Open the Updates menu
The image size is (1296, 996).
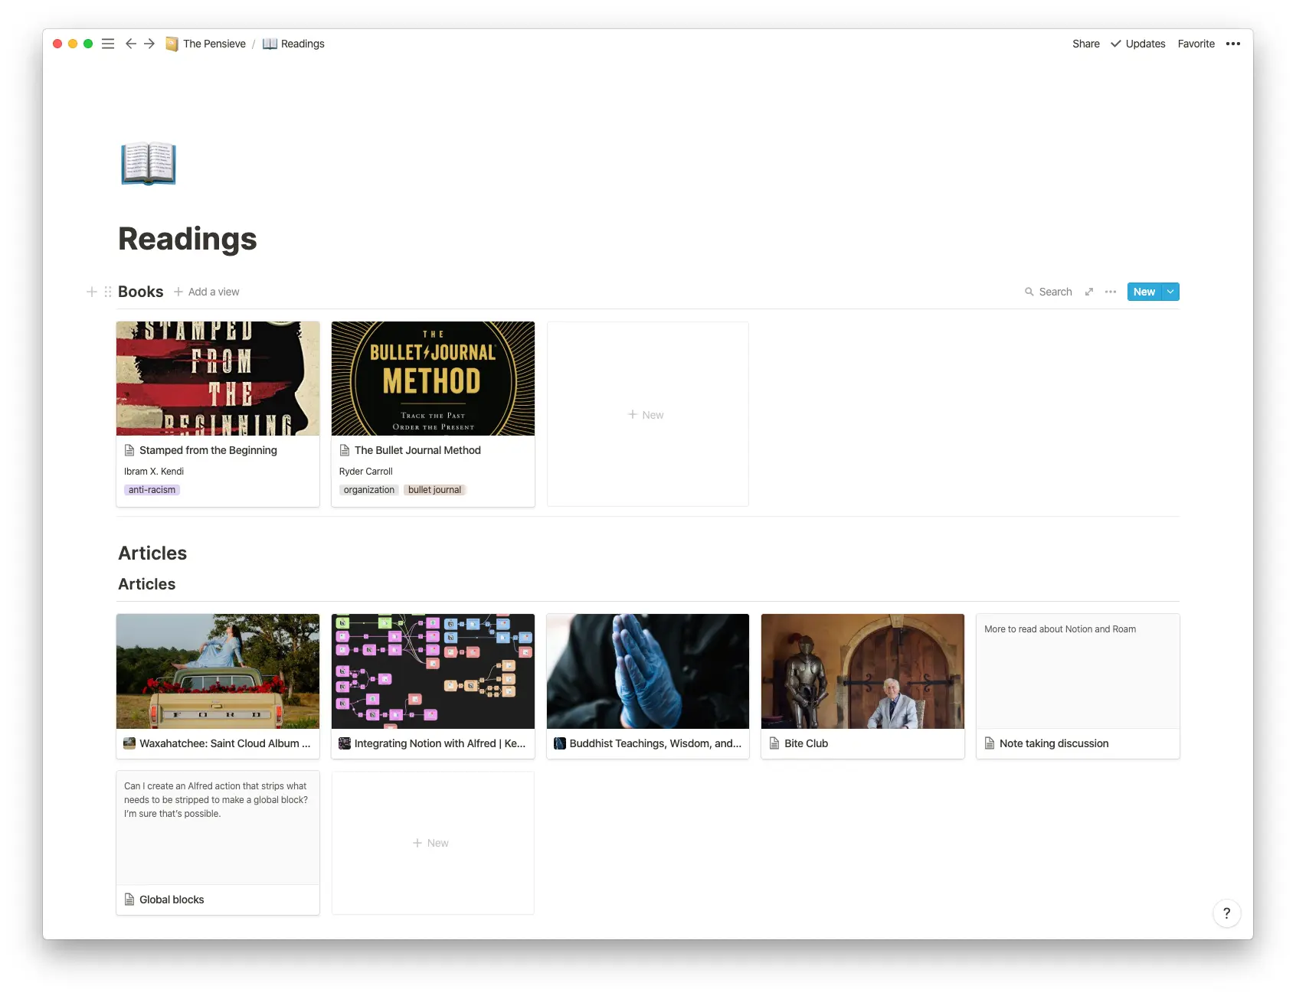(1138, 44)
